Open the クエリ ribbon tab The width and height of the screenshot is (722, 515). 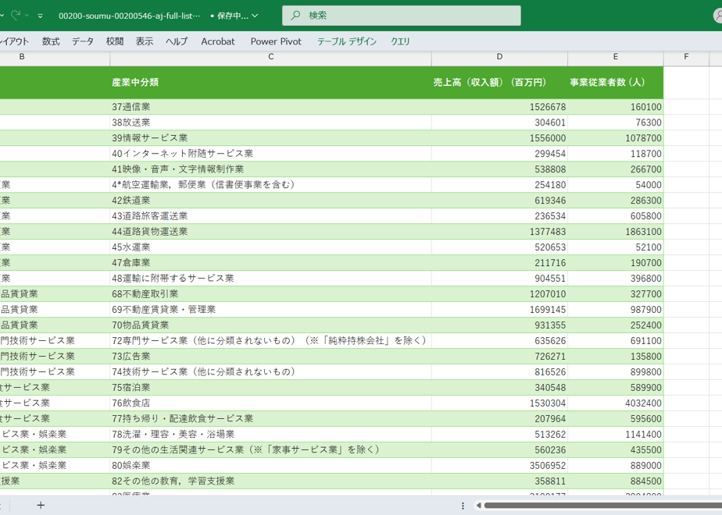click(x=400, y=41)
